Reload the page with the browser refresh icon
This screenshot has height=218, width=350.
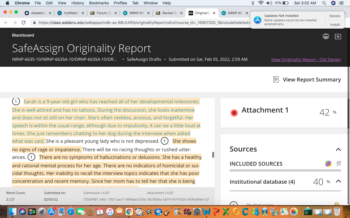[24, 23]
